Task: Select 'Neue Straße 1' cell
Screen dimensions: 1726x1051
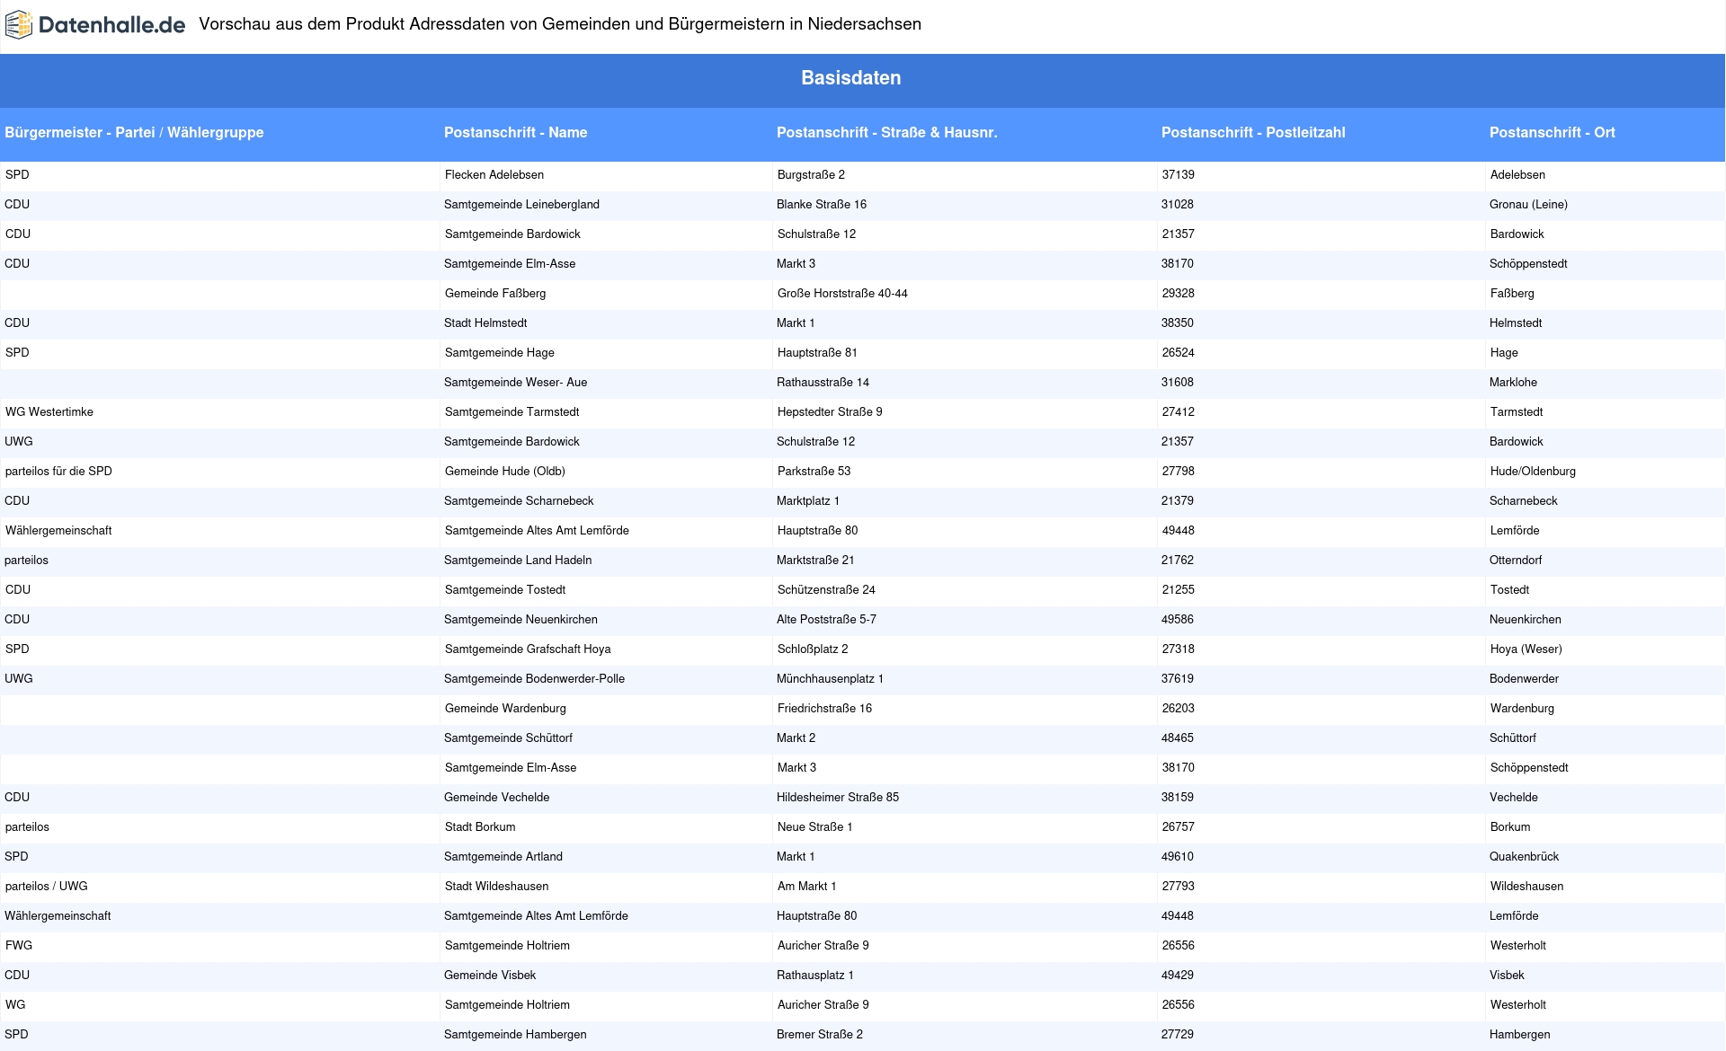Action: (x=965, y=827)
